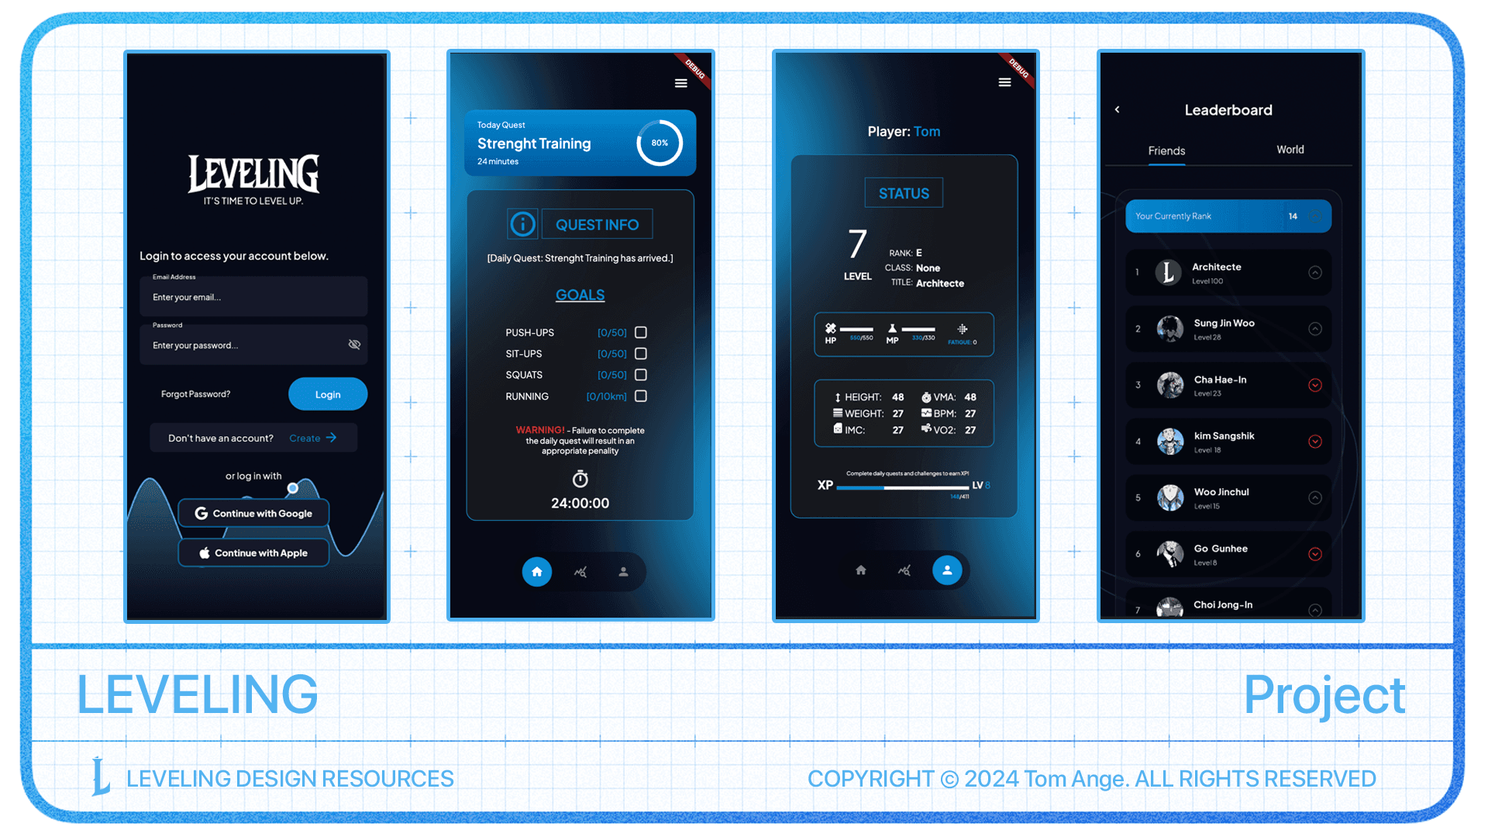Check the PUSH-UPS [0/50] checkbox
The image size is (1488, 837).
[x=642, y=331]
